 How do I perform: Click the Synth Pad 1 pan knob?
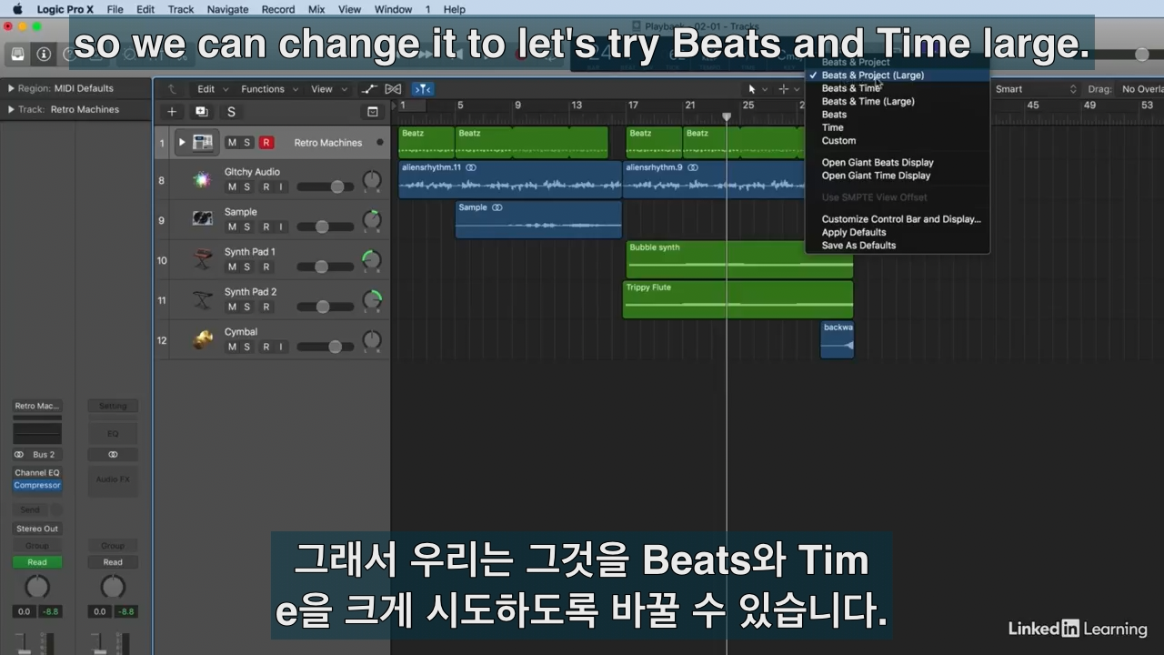[x=372, y=260]
